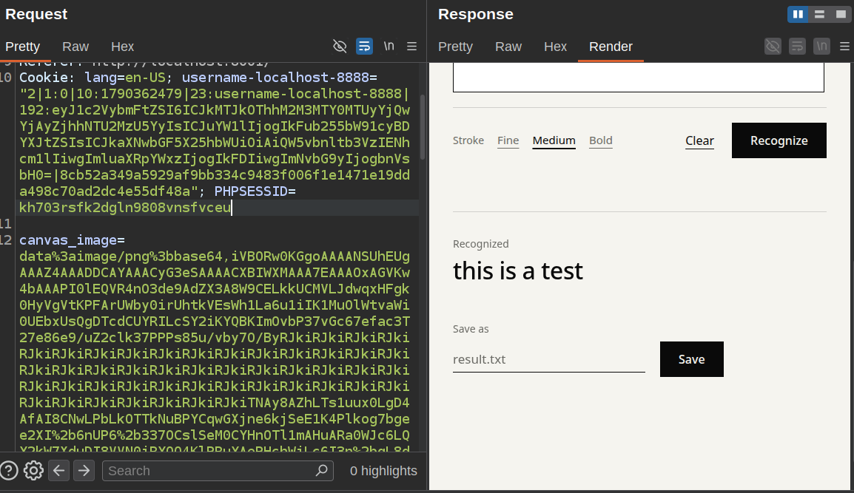Viewport: 854px width, 493px height.
Task: Choose the Fine stroke option
Action: click(508, 140)
